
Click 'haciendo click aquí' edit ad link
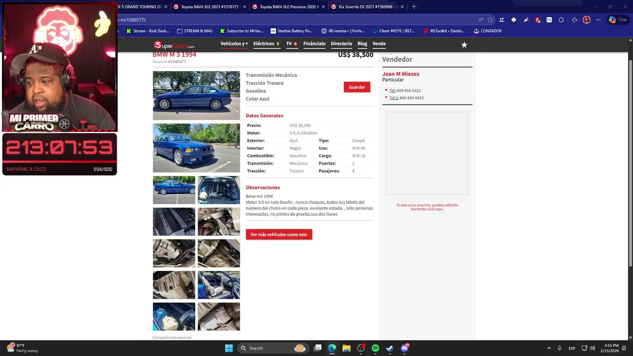tap(427, 209)
